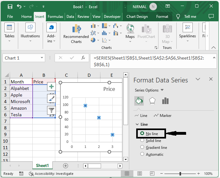This screenshot has width=220, height=178.
Task: Open Fill & Line options icon
Action: pos(139,101)
